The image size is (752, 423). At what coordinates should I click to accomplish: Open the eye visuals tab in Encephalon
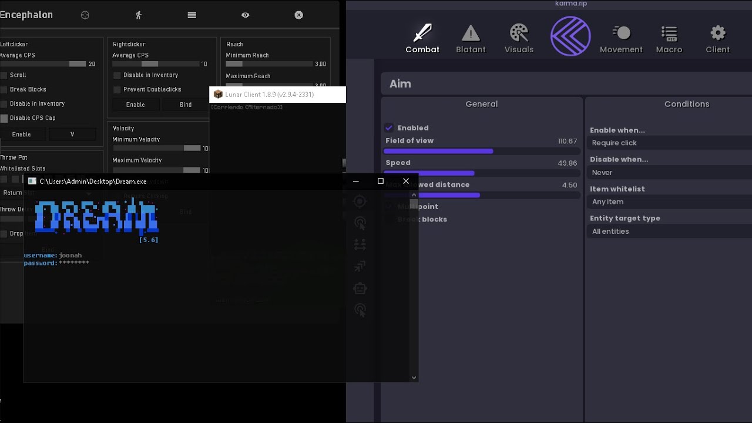(x=246, y=15)
